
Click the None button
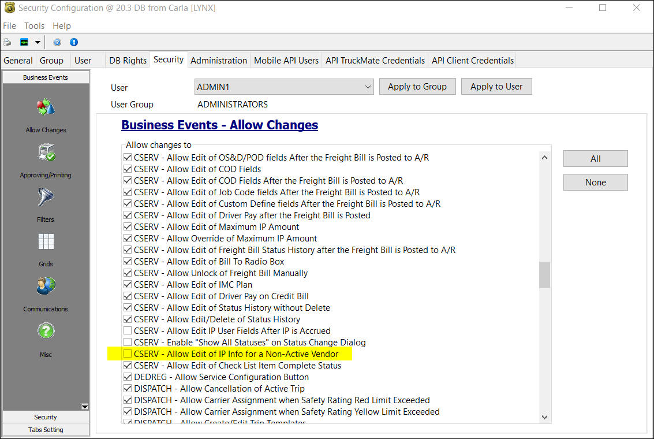click(595, 183)
